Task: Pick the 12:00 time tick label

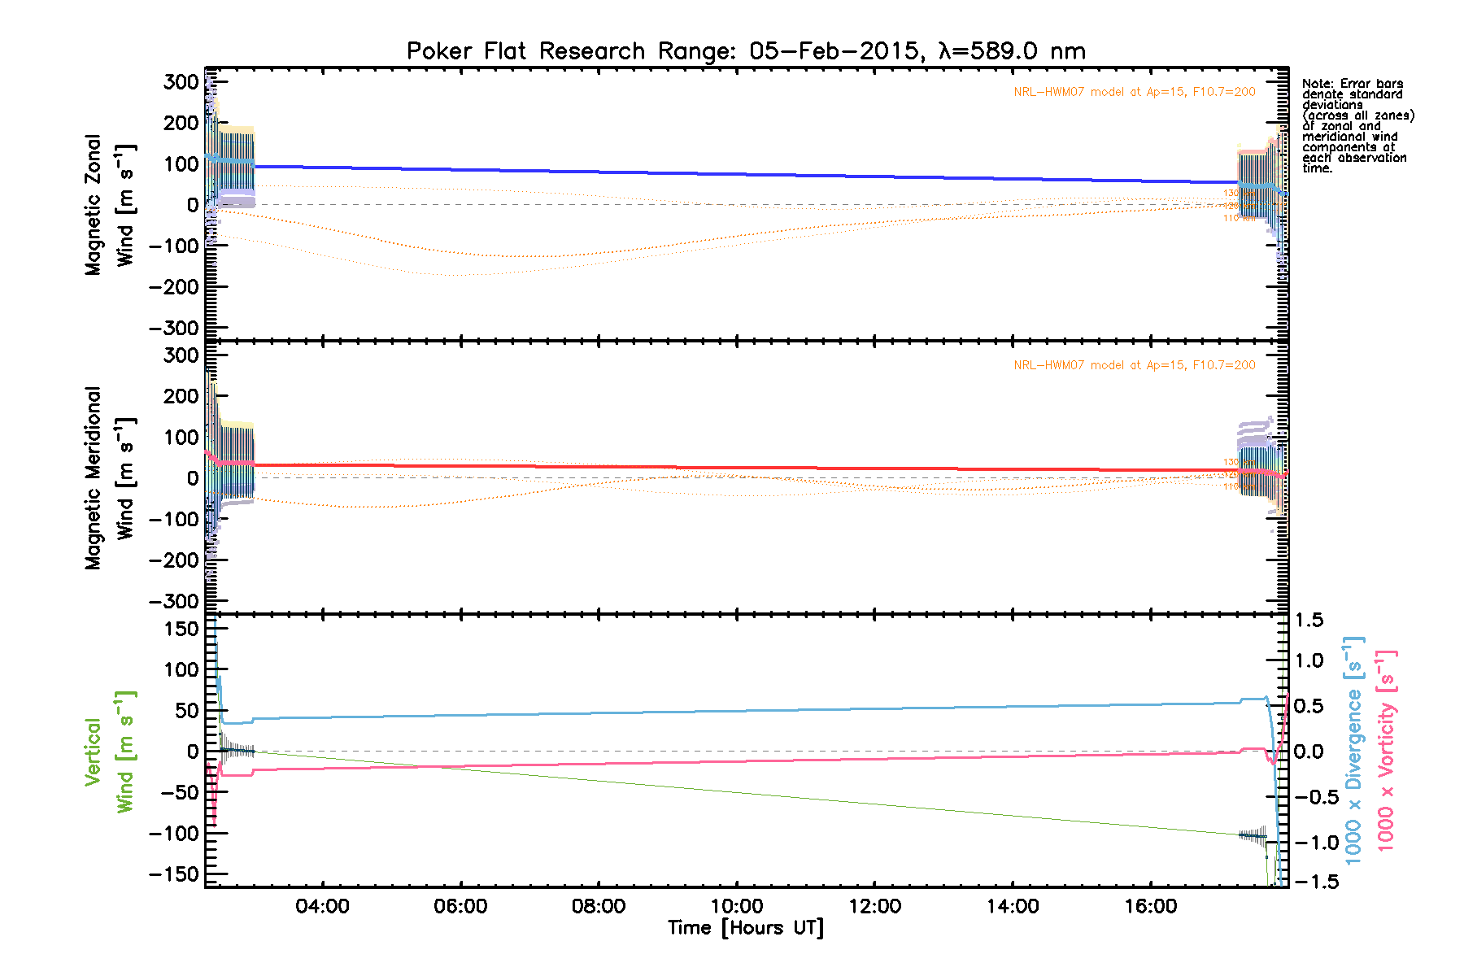Action: pos(874,907)
